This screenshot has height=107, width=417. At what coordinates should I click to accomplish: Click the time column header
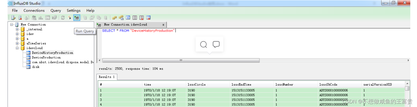pos(164,85)
